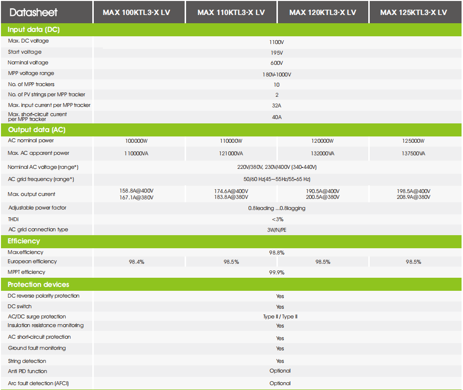Viewport: 463px width, 390px height.
Task: Click the Arc fault detection (AFCI) label
Action: (38, 384)
